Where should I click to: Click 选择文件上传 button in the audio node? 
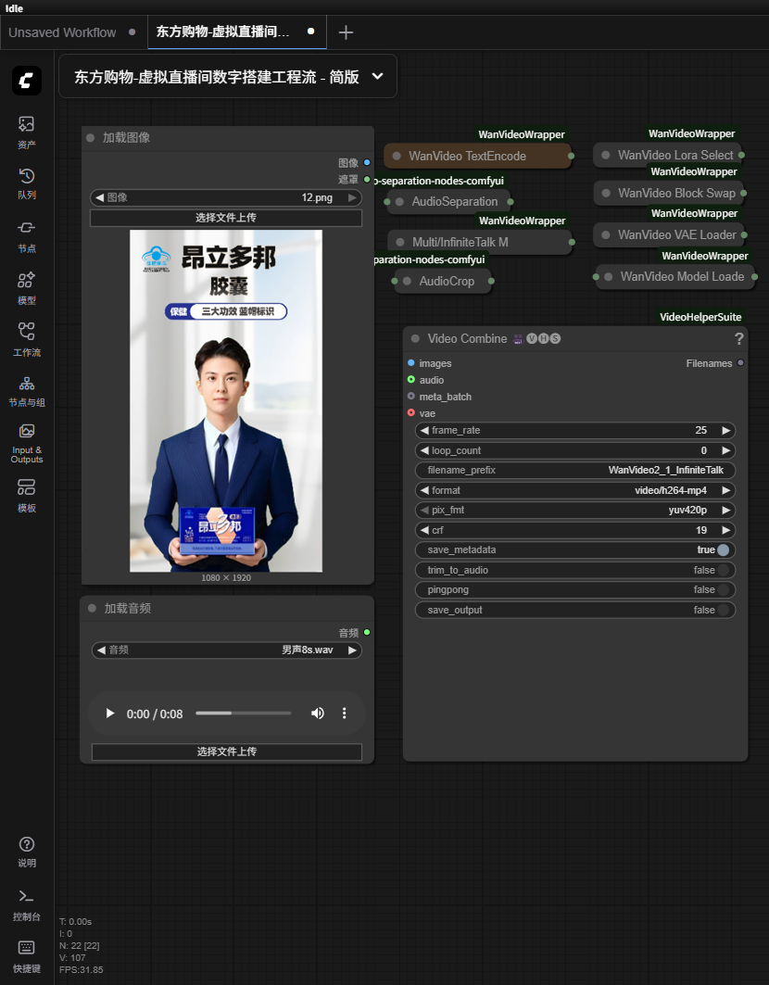click(226, 751)
